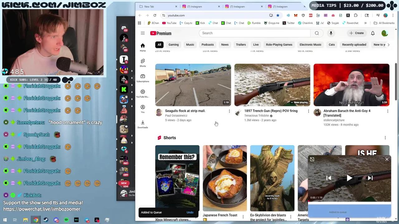Undo the Added to Queue action

point(190,212)
